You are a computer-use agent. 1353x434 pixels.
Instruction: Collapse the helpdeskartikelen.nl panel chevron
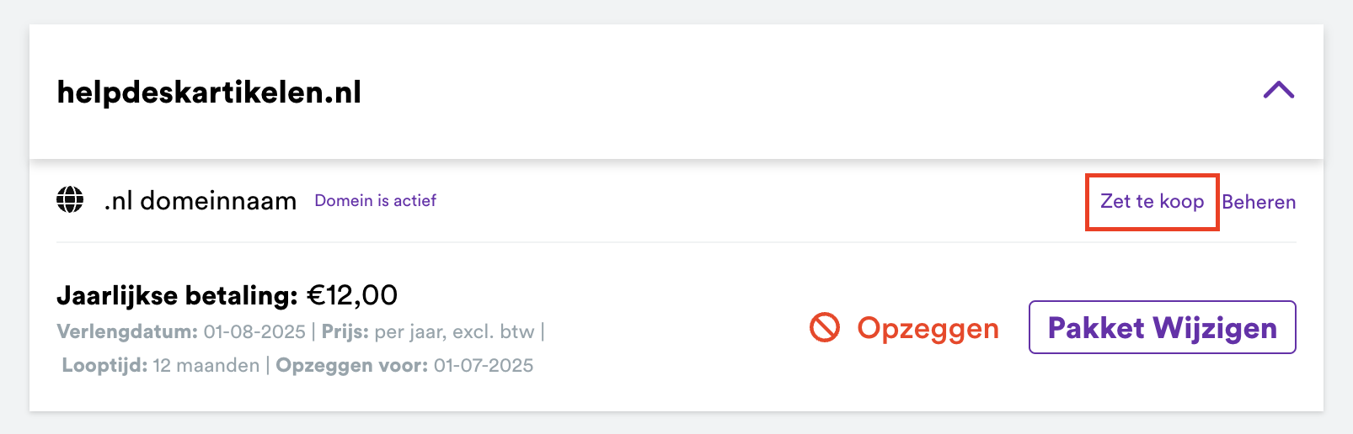pyautogui.click(x=1278, y=90)
